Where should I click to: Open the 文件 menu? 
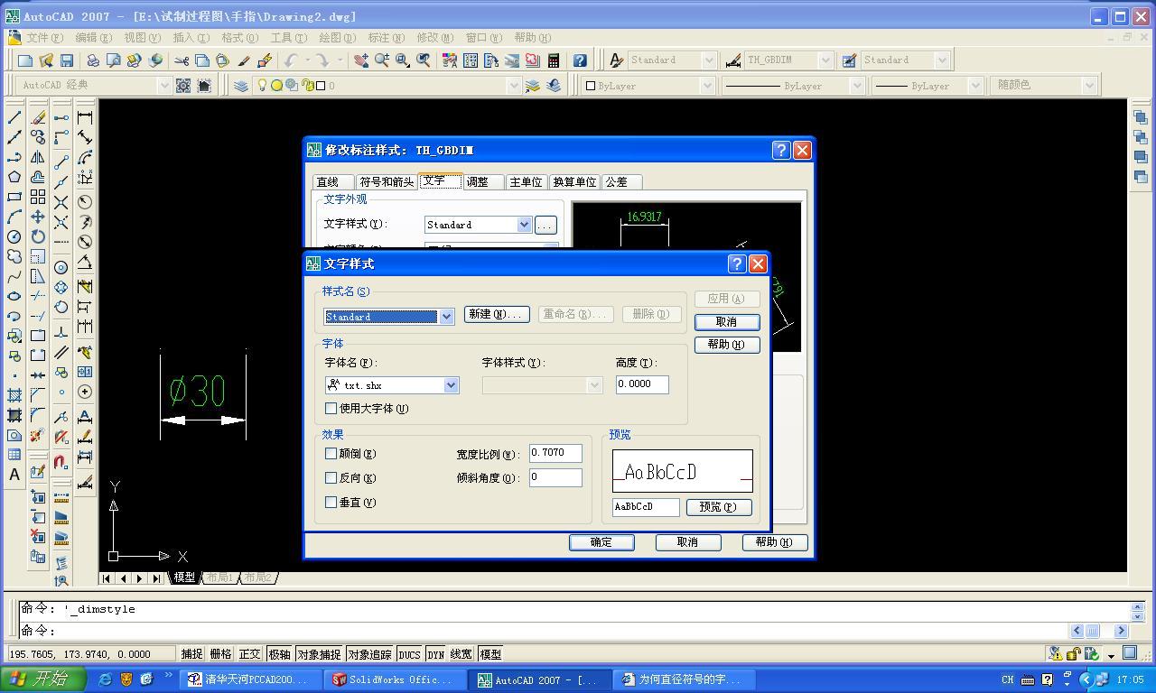click(x=44, y=38)
